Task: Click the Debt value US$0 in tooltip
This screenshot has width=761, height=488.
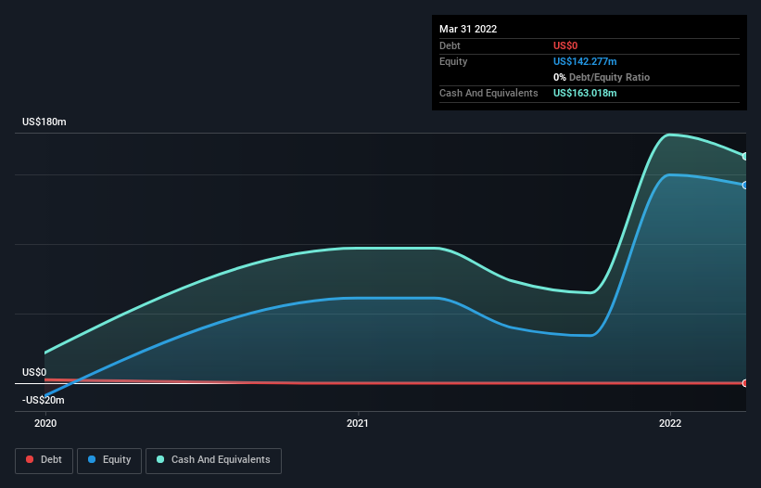Action: [565, 45]
